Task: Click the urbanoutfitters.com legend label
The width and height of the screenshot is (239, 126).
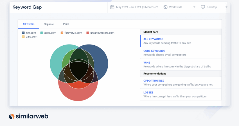Action: pyautogui.click(x=102, y=33)
